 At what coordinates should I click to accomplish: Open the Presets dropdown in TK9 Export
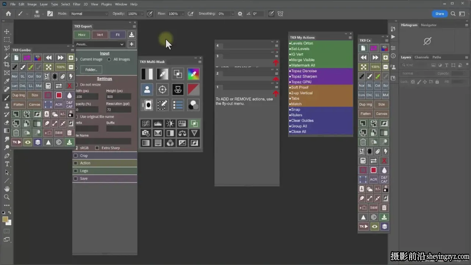99,44
